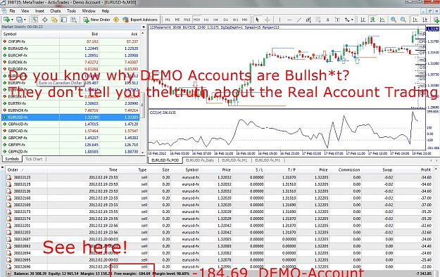This screenshot has width=440, height=277.
Task: Open the Tools menu
Action: [x=71, y=11]
